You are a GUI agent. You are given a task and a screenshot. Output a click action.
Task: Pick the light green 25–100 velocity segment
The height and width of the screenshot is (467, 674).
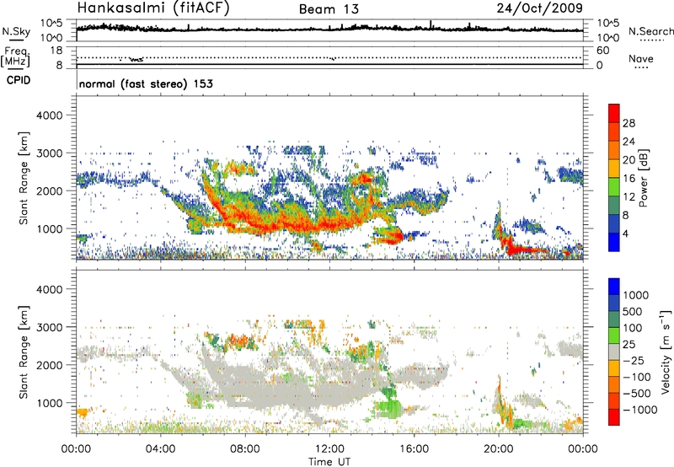pos(614,335)
